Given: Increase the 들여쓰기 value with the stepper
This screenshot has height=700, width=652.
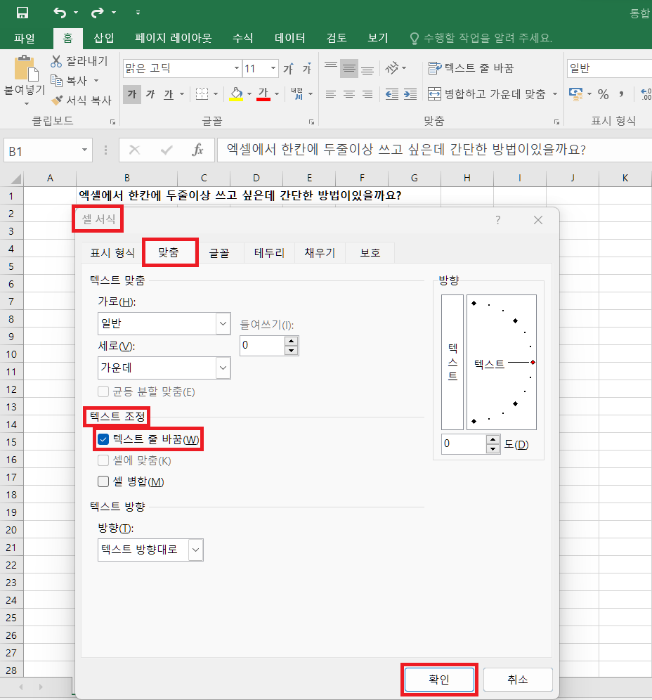Looking at the screenshot, I should (292, 341).
